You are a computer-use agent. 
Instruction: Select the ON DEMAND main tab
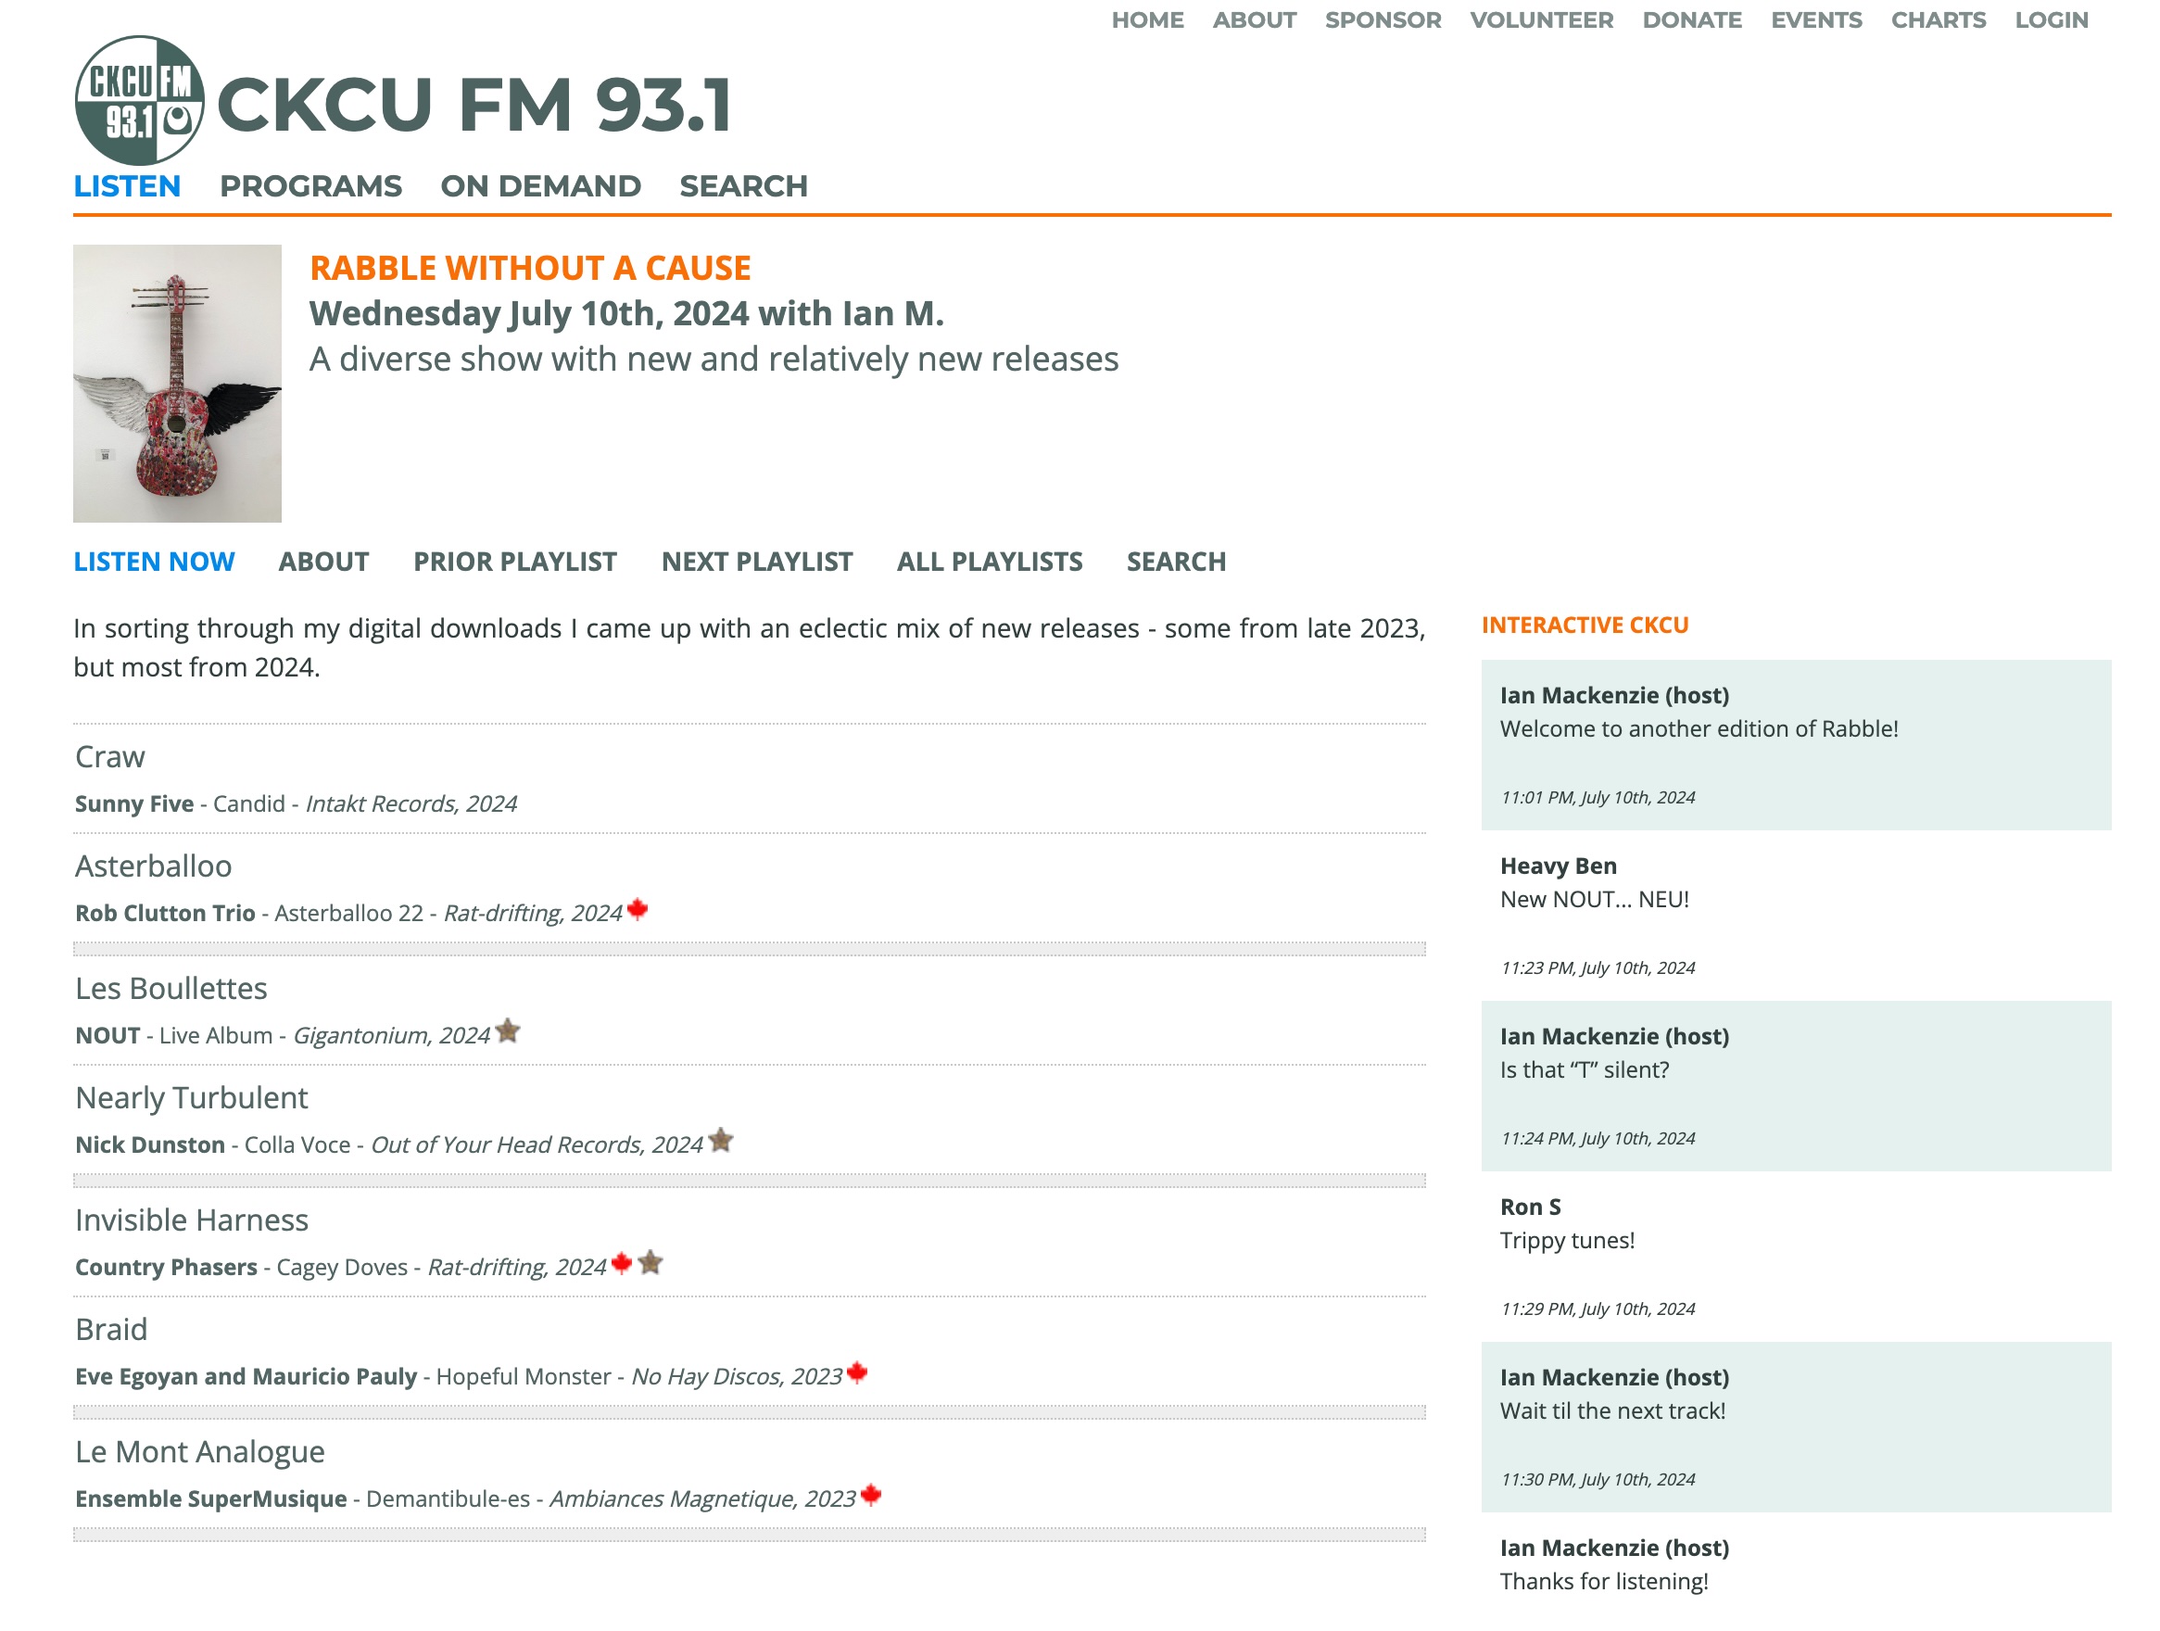click(x=541, y=185)
